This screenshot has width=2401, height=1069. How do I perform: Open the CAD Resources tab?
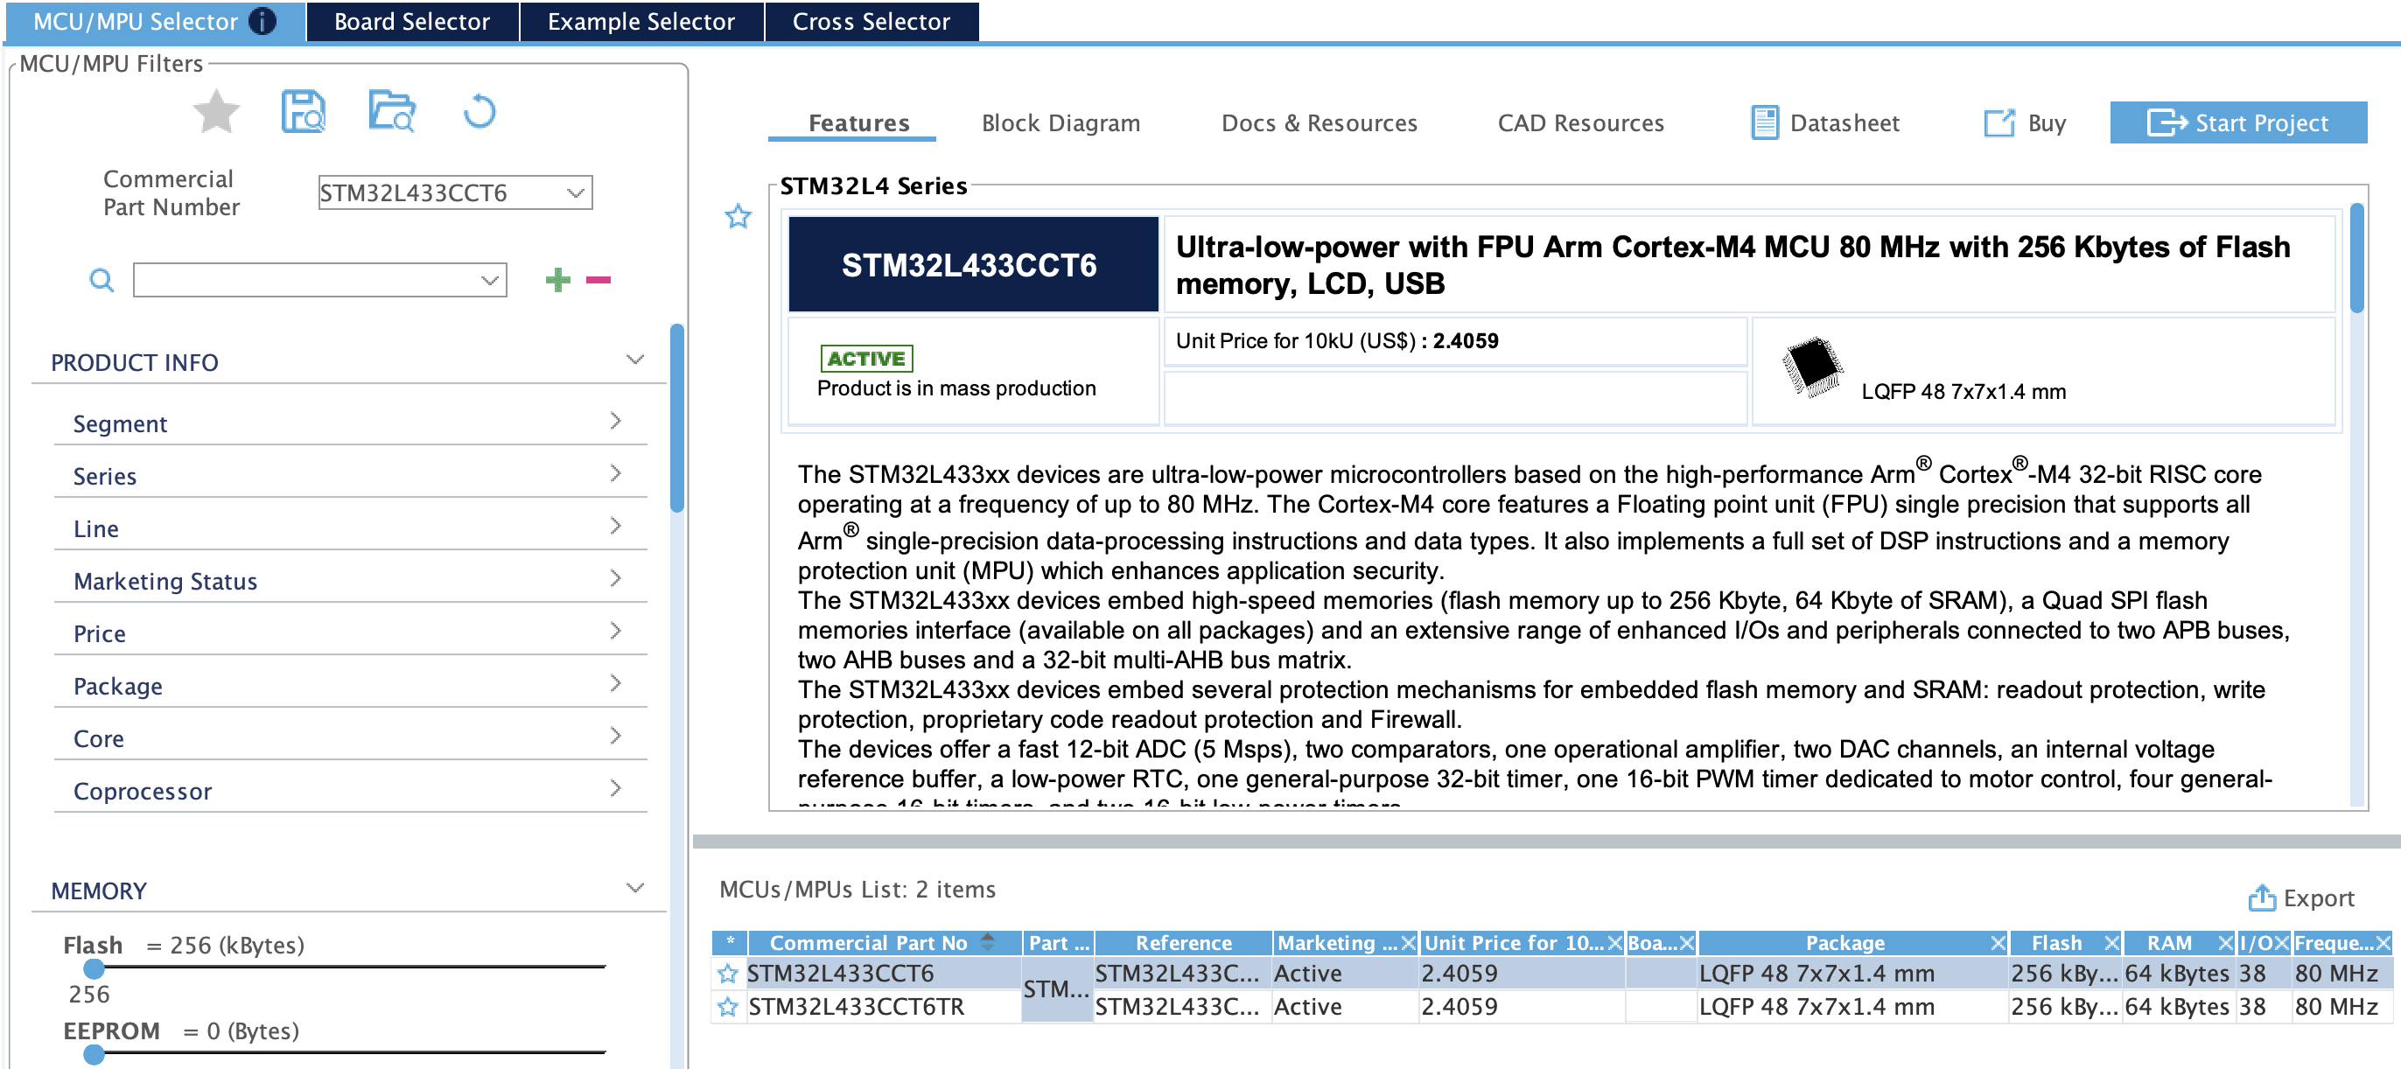1581,123
